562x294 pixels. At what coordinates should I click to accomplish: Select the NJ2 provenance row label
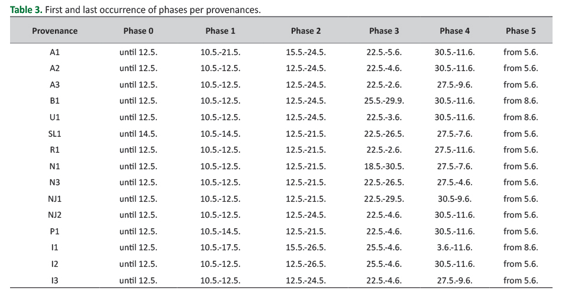pos(54,215)
